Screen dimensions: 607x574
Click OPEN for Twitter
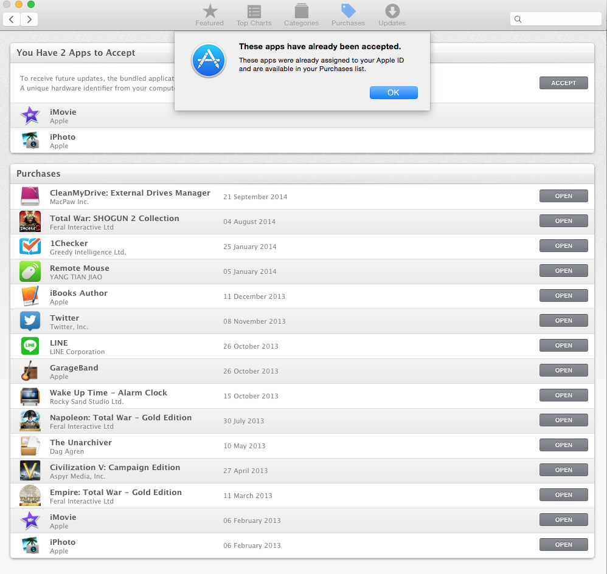click(563, 321)
